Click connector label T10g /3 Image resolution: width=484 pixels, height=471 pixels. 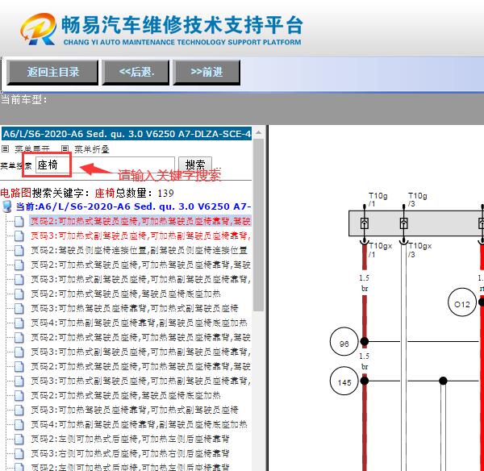pyautogui.click(x=417, y=200)
